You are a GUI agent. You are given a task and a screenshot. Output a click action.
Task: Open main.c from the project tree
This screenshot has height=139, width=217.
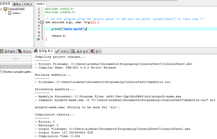click(17, 13)
